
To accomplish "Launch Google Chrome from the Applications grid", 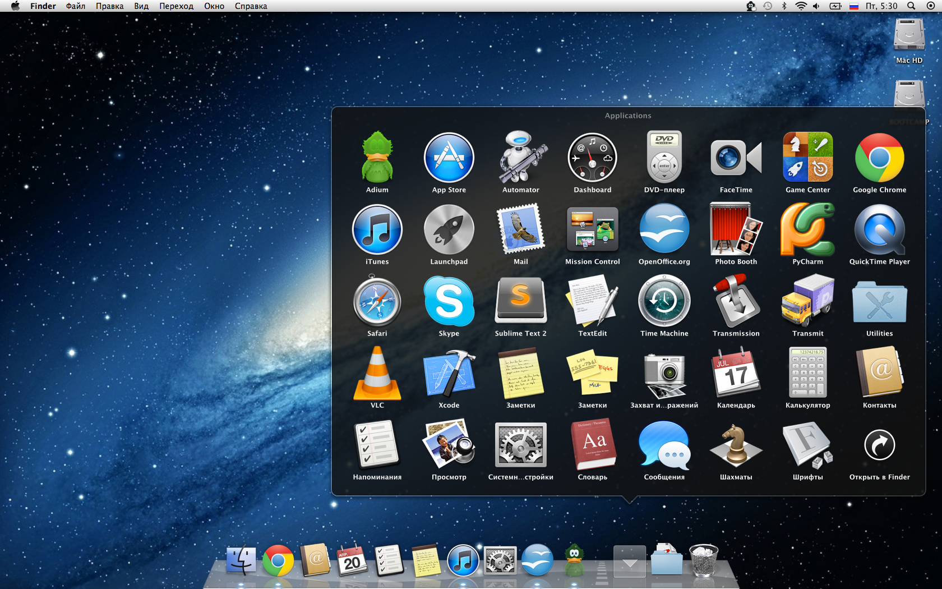I will 880,158.
